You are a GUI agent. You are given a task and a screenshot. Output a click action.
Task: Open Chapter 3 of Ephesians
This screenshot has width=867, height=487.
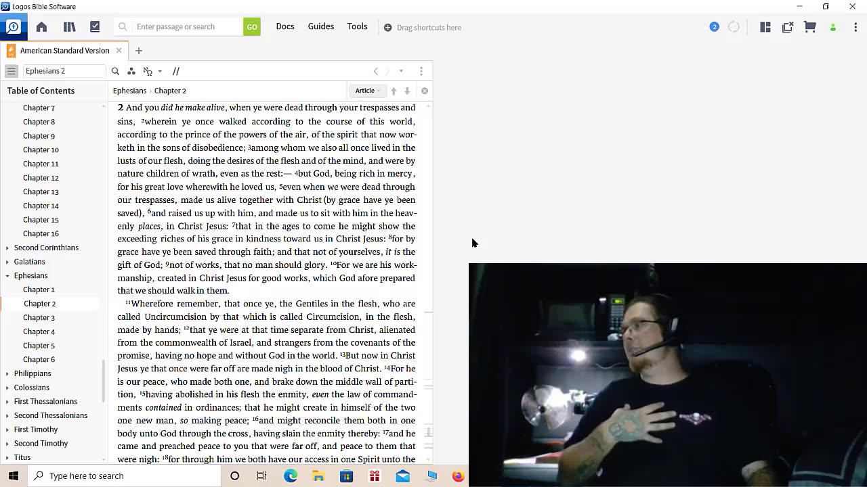(39, 318)
